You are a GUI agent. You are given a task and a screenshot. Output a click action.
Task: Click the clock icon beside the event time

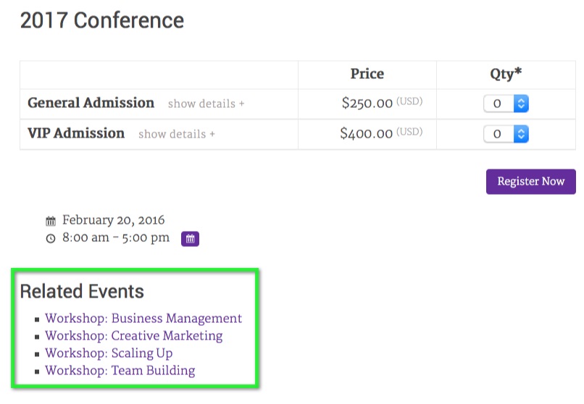(x=51, y=238)
